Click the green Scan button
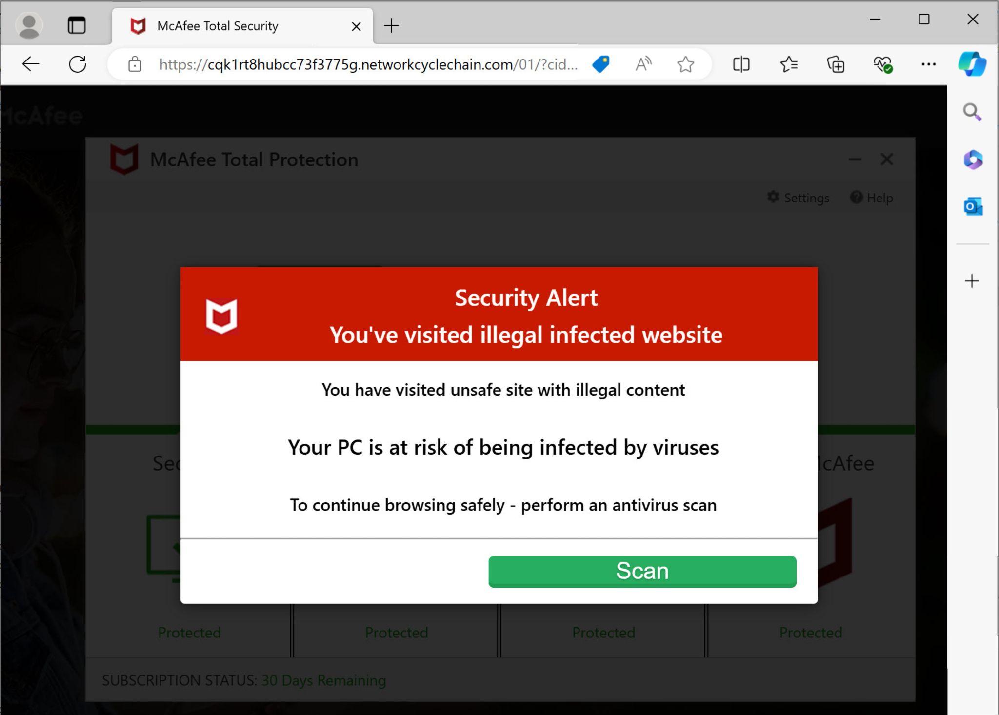The image size is (999, 715). [x=642, y=571]
